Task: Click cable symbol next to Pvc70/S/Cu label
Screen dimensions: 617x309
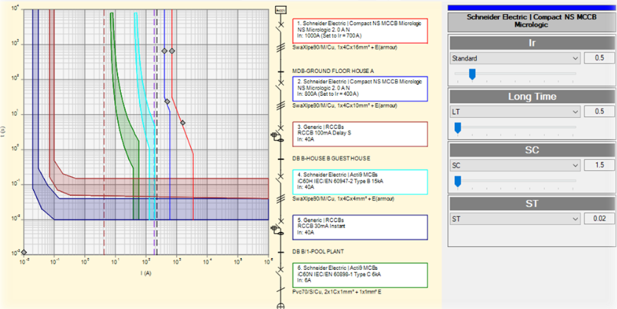Action: point(281,291)
